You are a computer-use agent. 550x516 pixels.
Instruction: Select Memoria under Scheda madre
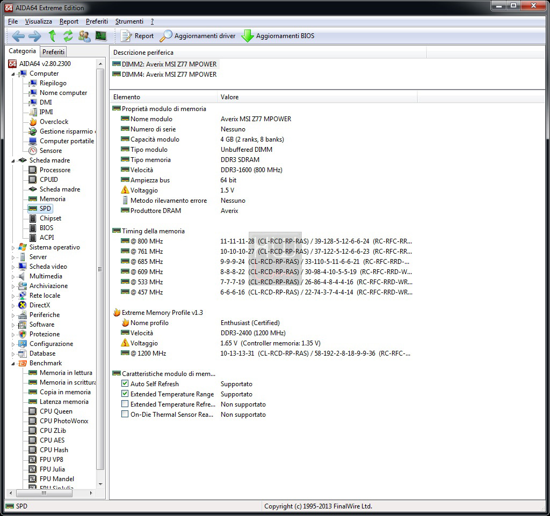(52, 199)
